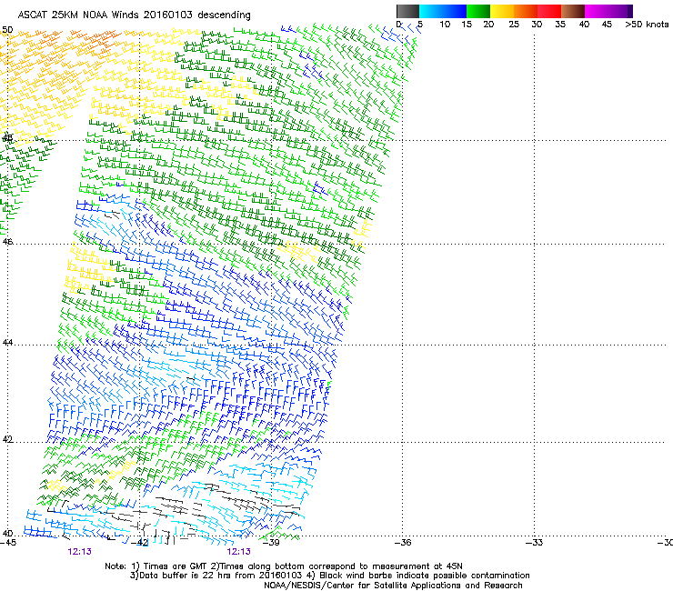Click the yellow 20-25 knots legend swatch
The height and width of the screenshot is (591, 673).
[x=502, y=11]
